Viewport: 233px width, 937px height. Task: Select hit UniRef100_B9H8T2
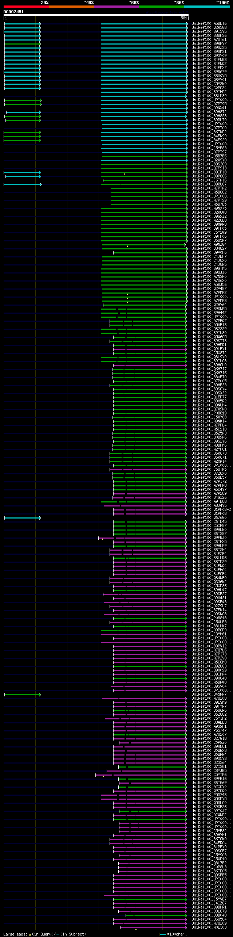209,112
